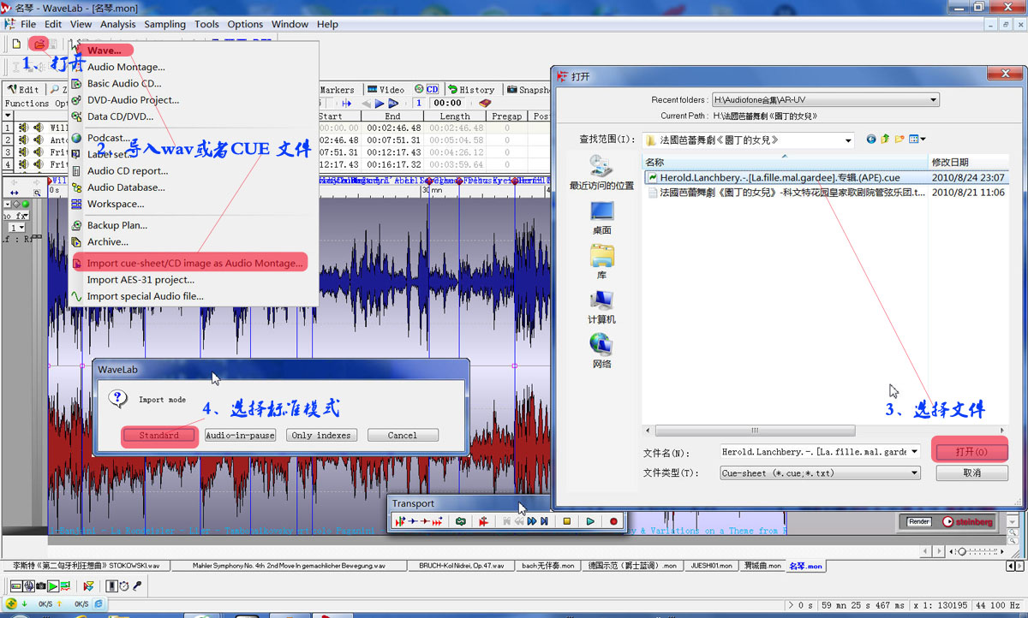1028x618 pixels.
Task: Open 网络 network in places sidebar
Action: pyautogui.click(x=601, y=351)
